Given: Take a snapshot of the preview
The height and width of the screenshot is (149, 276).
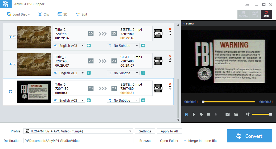Looking at the screenshot, I should 227,114.
